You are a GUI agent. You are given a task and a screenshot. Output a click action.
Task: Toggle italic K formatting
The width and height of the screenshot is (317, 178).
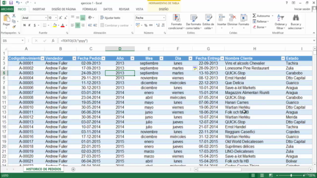click(30, 25)
